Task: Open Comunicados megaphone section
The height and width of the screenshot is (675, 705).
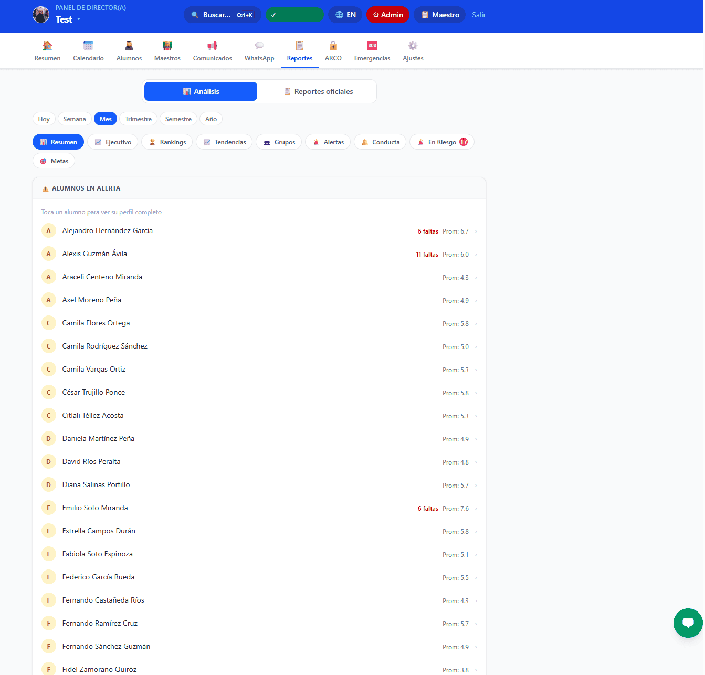Action: click(x=213, y=51)
